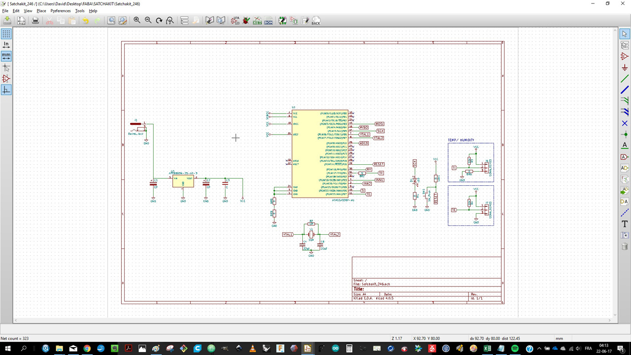
Task: Open the Library browser
Action: 221,21
